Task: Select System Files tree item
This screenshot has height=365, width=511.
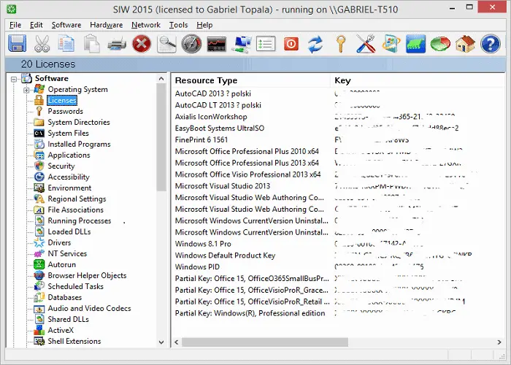Action: (x=68, y=134)
